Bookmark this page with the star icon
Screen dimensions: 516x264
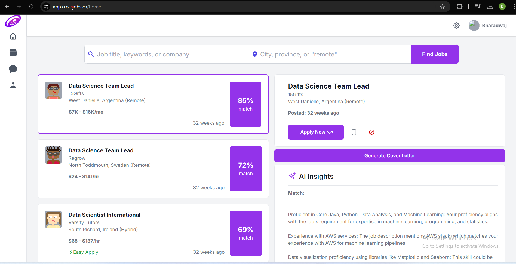click(442, 7)
